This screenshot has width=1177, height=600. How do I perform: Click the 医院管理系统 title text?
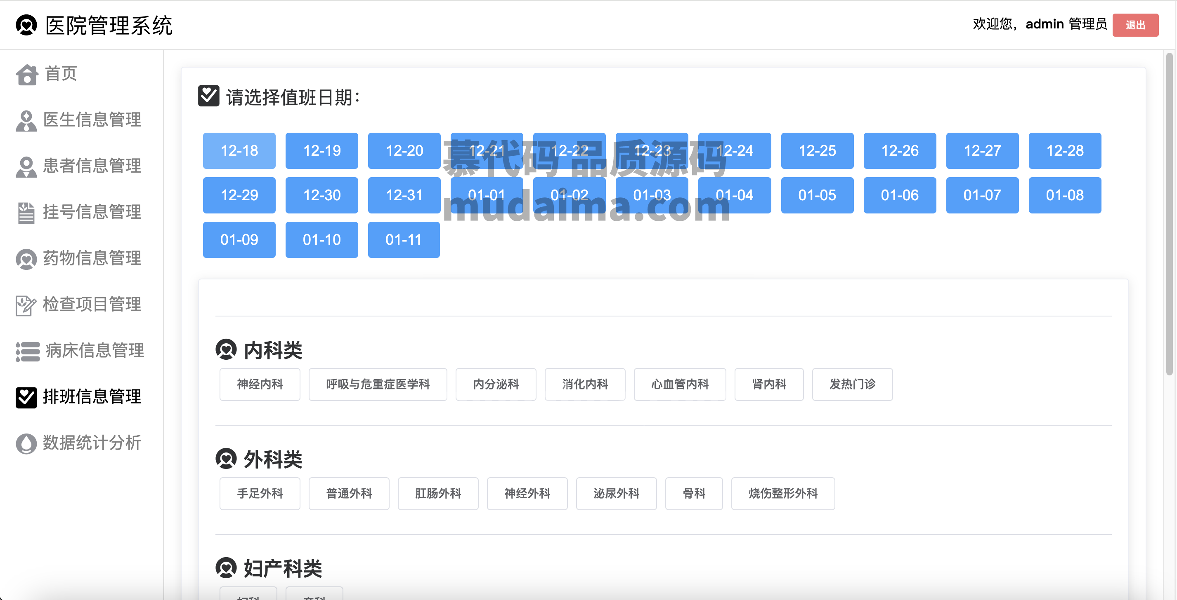click(109, 25)
